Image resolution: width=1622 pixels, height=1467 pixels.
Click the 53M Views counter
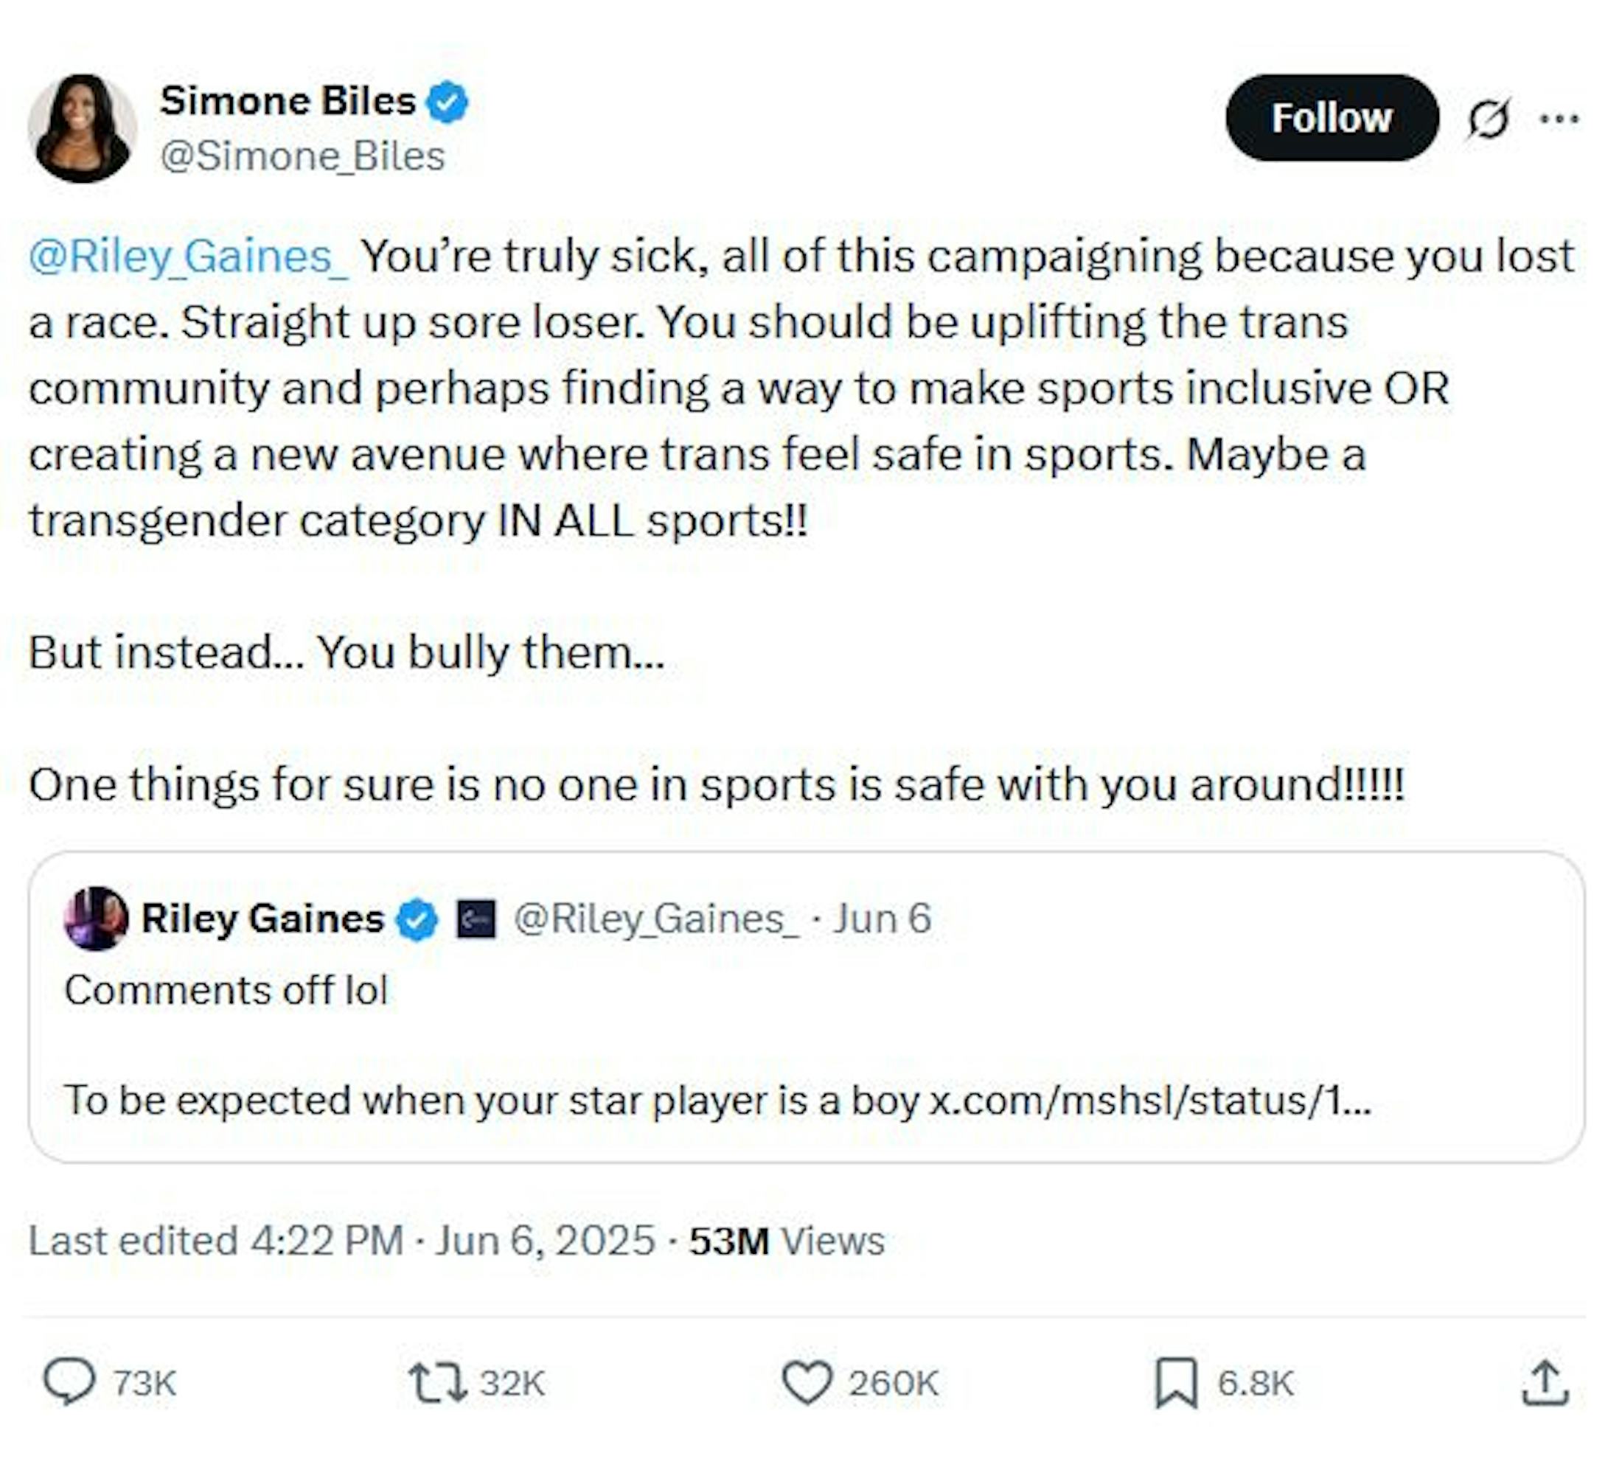point(786,1239)
